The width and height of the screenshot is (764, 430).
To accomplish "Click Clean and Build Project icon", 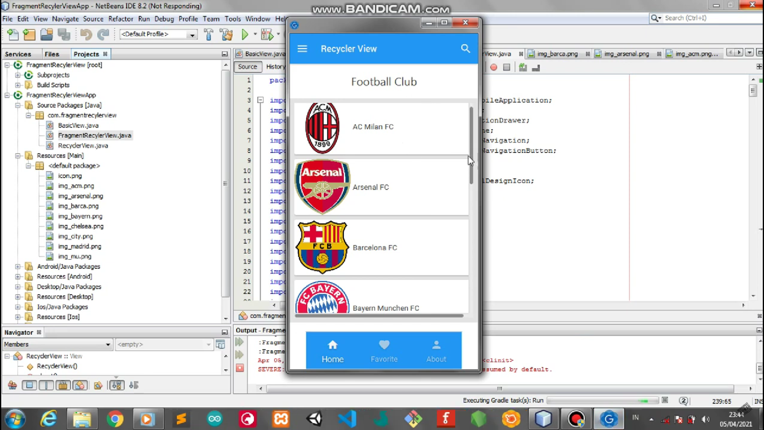I will (226, 35).
